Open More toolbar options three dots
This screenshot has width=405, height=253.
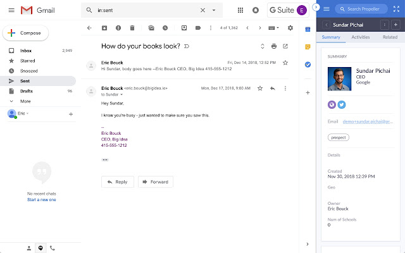click(211, 28)
